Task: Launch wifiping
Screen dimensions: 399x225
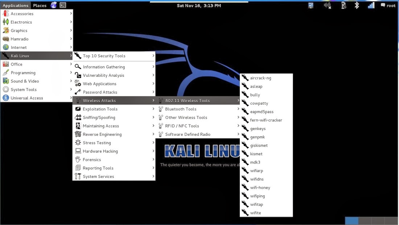Action: [266, 196]
